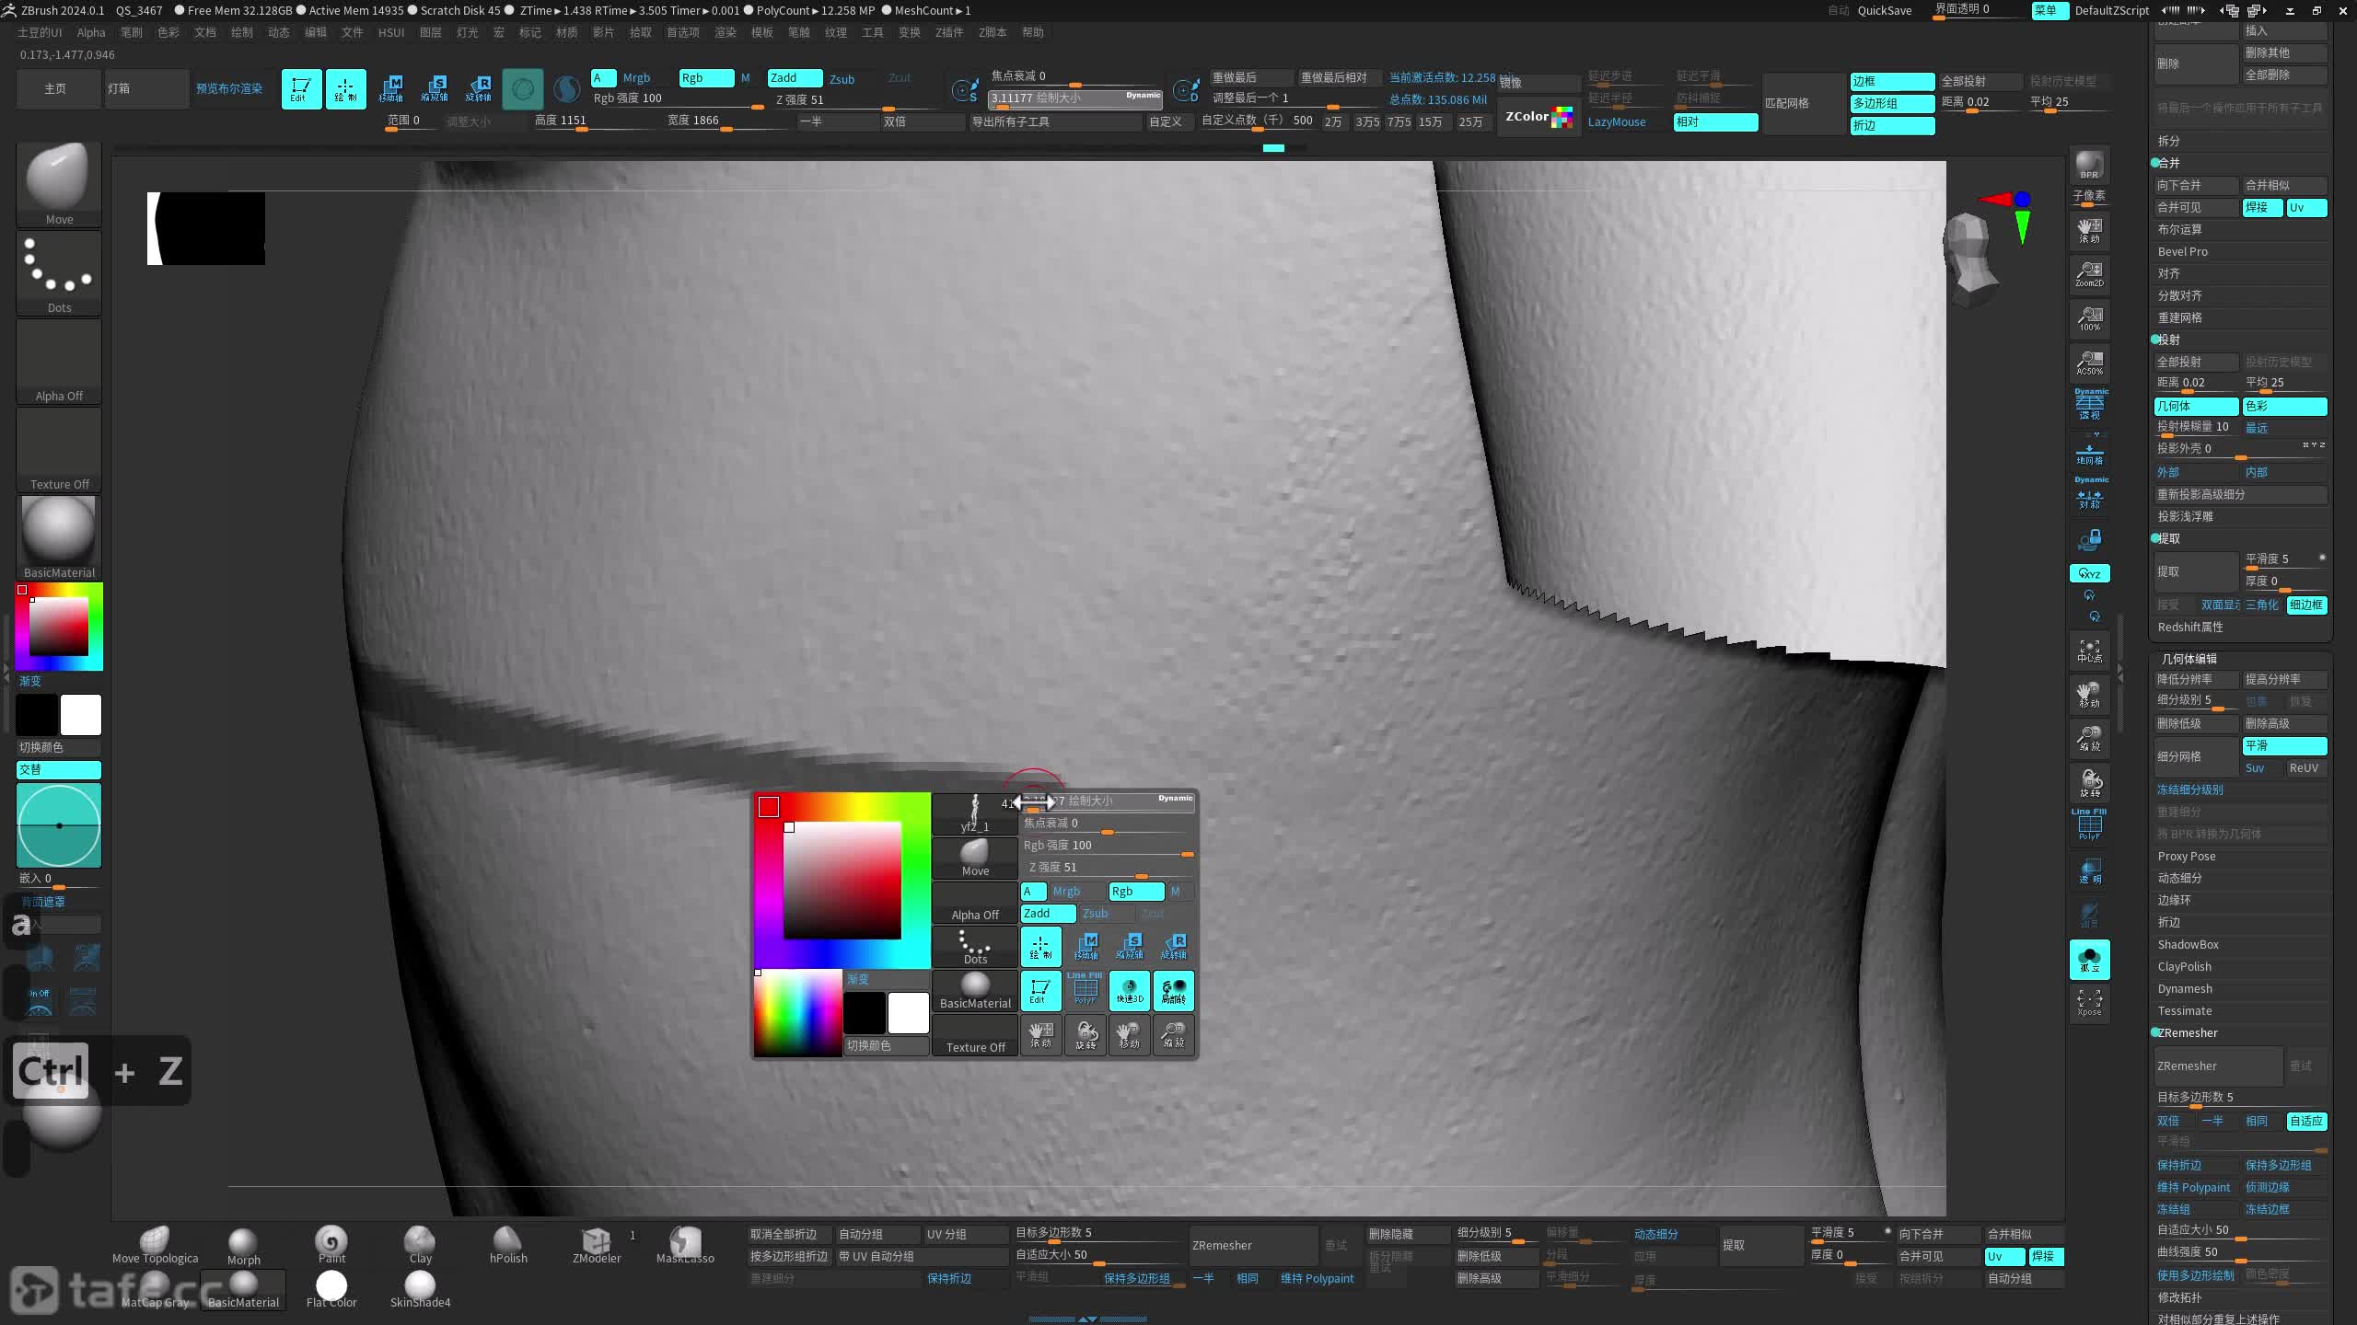
Task: Toggle 焊接 weld in the 合并 panel
Action: (x=2261, y=208)
